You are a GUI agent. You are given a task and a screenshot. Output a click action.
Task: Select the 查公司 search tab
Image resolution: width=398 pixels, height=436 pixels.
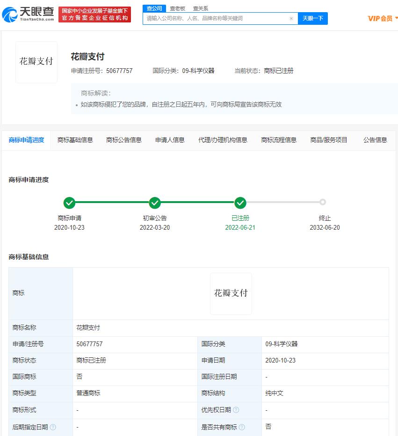pyautogui.click(x=154, y=8)
